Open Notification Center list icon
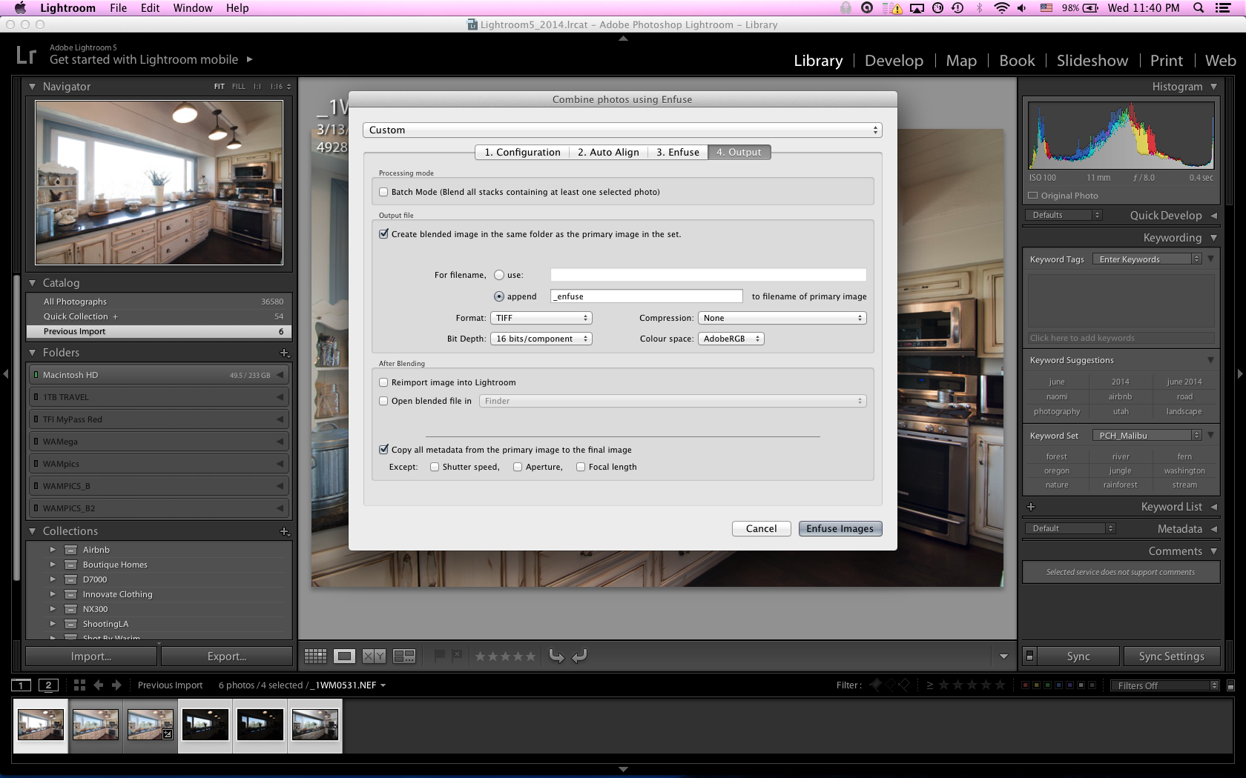1246x778 pixels. (x=1223, y=8)
